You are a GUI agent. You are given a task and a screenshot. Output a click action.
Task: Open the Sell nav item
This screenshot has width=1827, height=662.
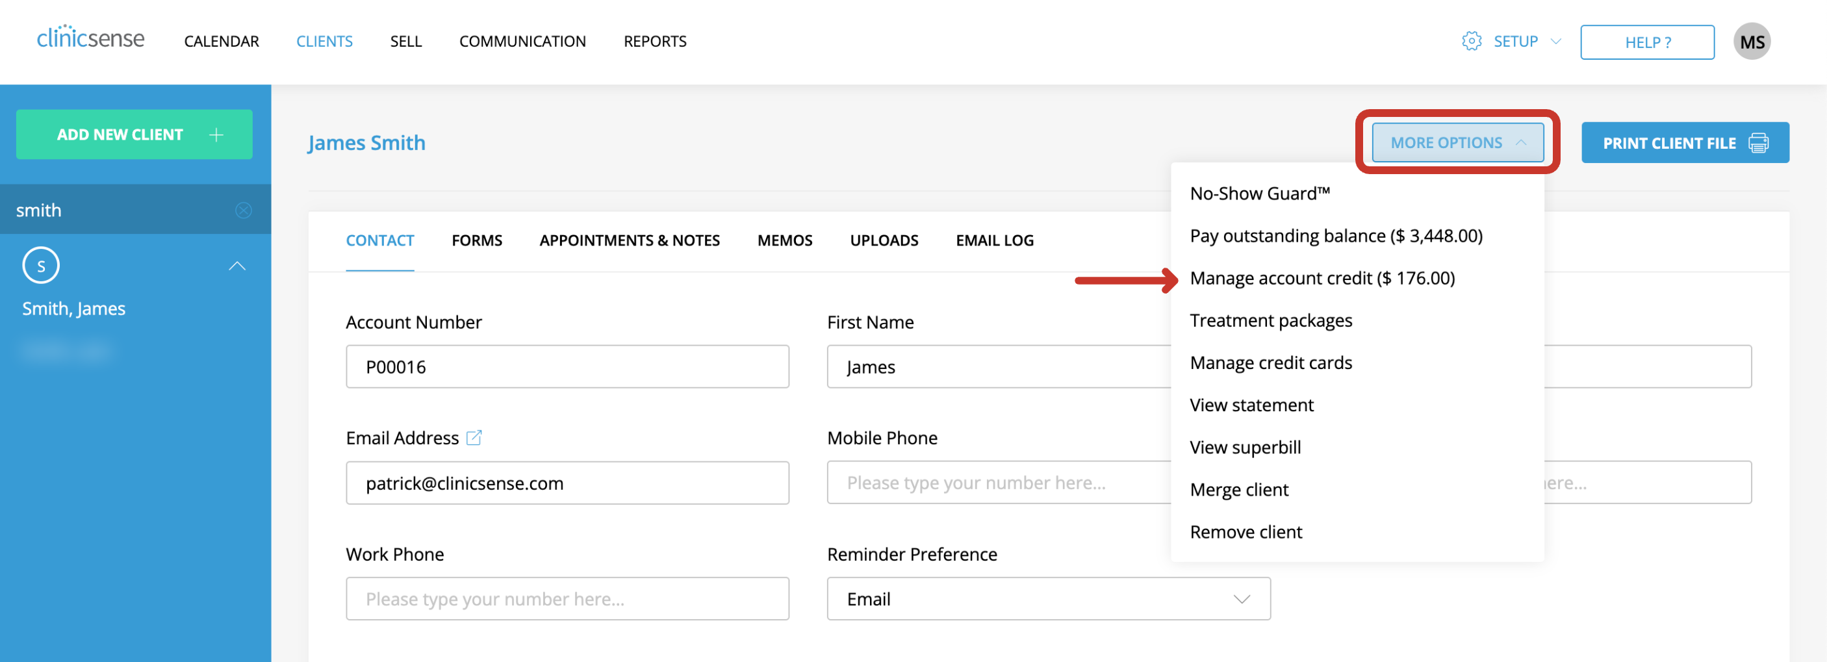(405, 41)
